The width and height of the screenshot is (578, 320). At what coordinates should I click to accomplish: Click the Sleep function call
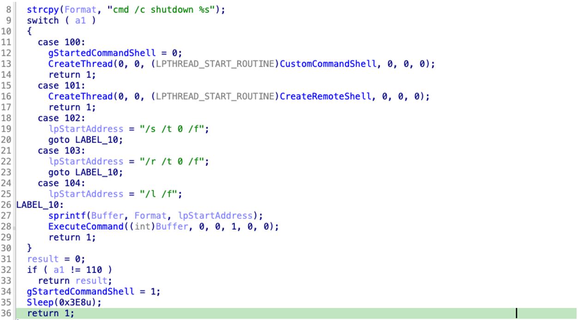coord(37,302)
